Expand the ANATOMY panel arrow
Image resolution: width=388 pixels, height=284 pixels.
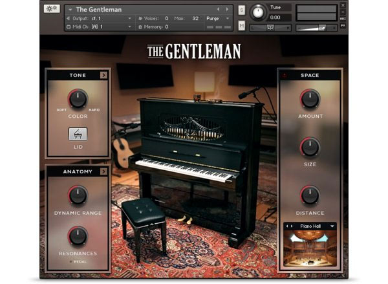tap(103, 171)
